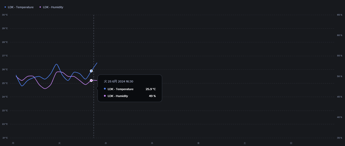
Task: Click the 50 % humidity axis label
Action: (339, 76)
